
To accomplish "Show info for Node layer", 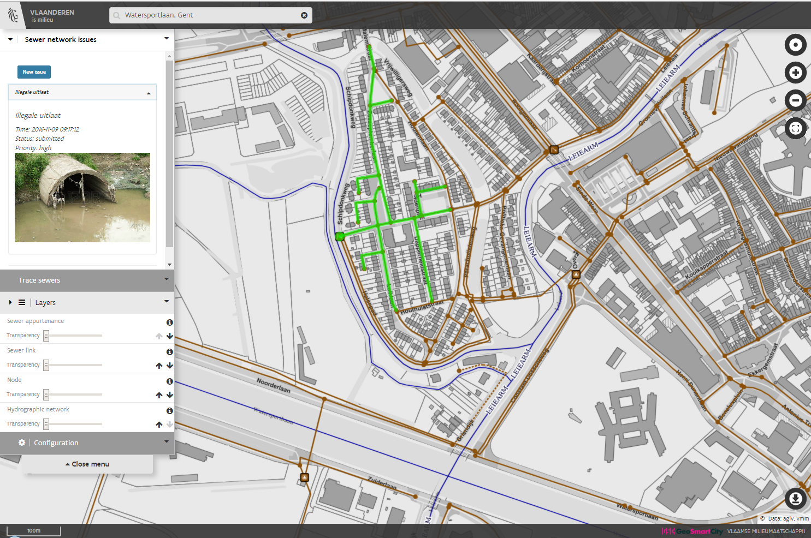I will [170, 381].
